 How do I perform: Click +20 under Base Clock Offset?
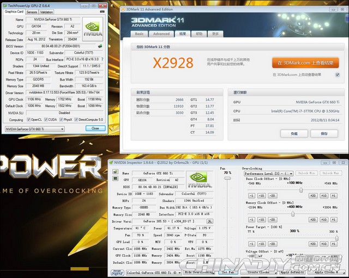[x=313, y=196]
